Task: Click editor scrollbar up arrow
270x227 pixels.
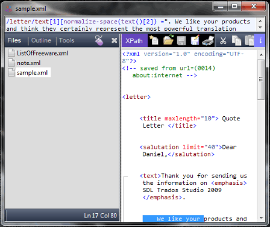Action: coord(261,55)
